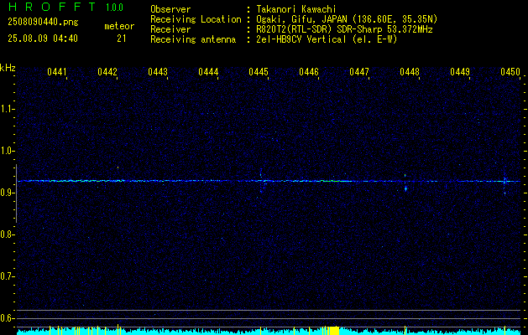The image size is (528, 335).
Task: Click the wide yellow block in bottom power graph
Action: point(334,330)
